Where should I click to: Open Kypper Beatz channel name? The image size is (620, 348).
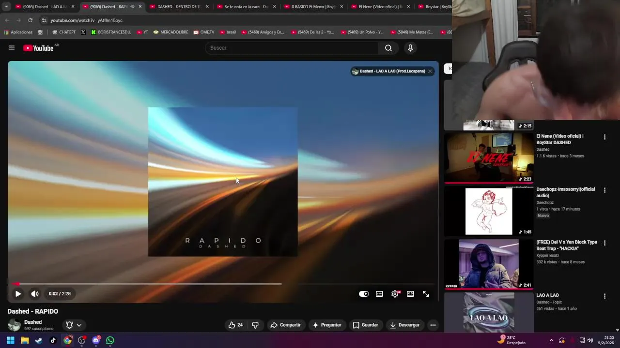click(549, 255)
